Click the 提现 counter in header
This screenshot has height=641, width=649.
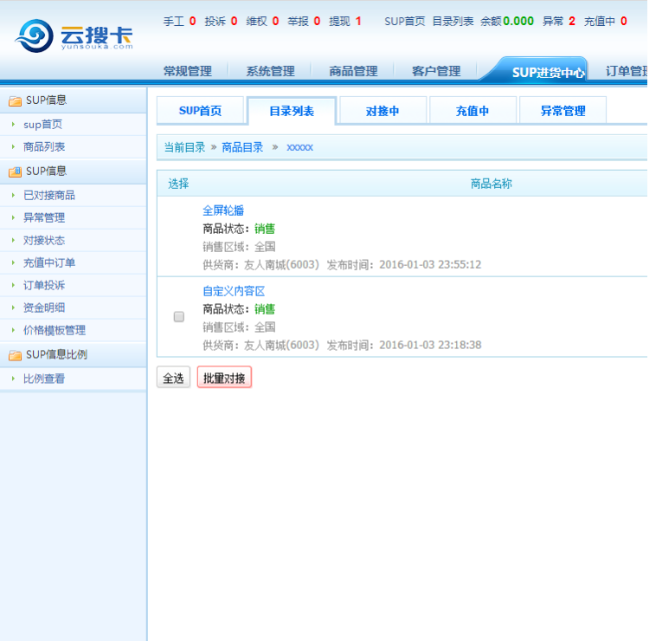(x=345, y=21)
